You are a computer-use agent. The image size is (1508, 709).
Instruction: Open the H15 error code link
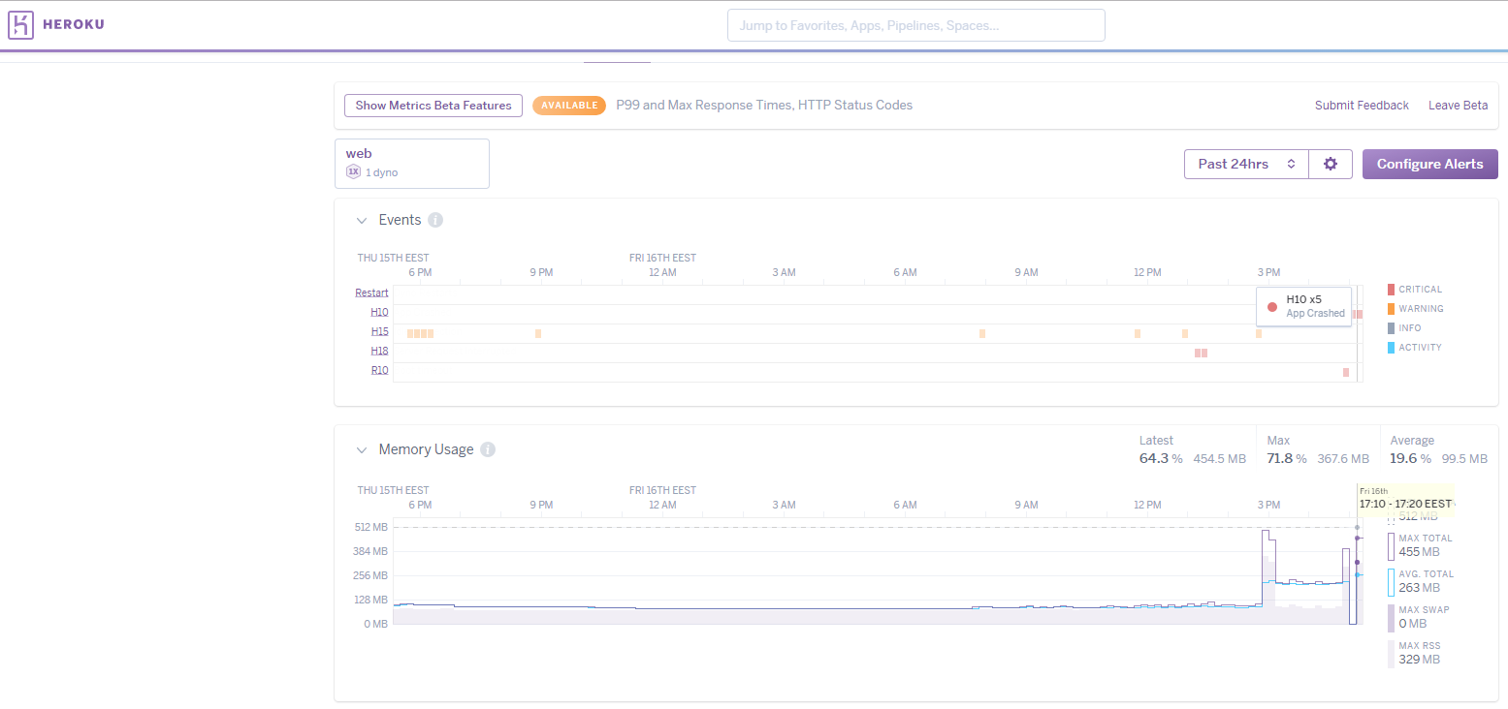379,331
